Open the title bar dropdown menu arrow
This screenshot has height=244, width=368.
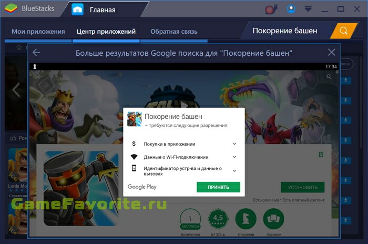pos(308,9)
